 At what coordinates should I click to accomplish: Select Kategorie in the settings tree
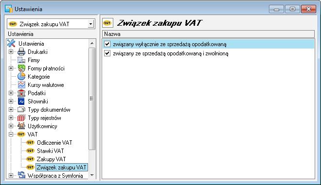point(39,76)
